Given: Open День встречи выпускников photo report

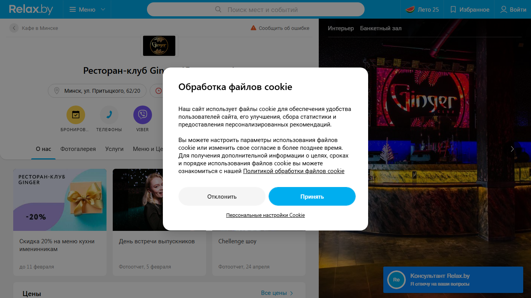Looking at the screenshot, I should (x=157, y=241).
